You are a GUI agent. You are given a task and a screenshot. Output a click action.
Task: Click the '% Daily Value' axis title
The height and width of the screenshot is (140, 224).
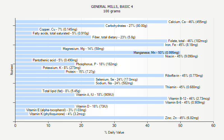[x=114, y=132]
